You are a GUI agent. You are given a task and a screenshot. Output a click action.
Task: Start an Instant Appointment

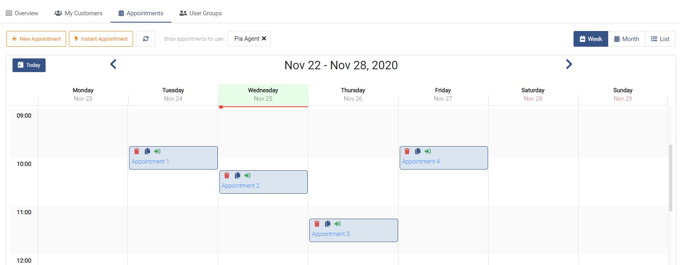tap(101, 39)
